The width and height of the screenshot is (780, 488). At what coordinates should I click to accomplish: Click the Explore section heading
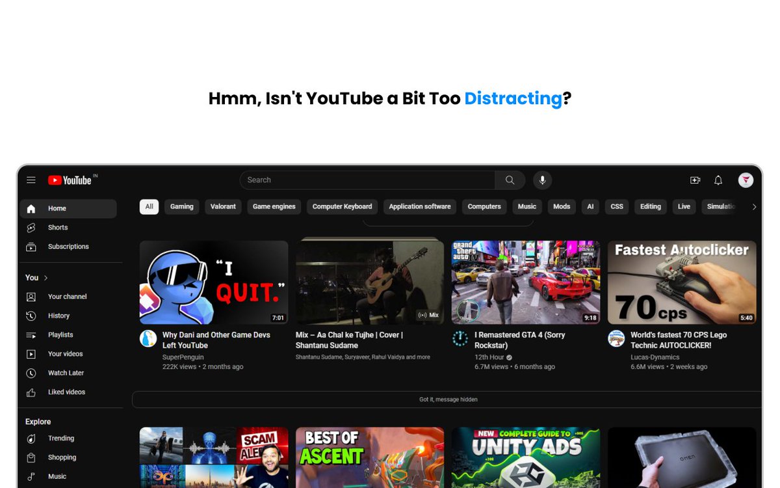[38, 422]
